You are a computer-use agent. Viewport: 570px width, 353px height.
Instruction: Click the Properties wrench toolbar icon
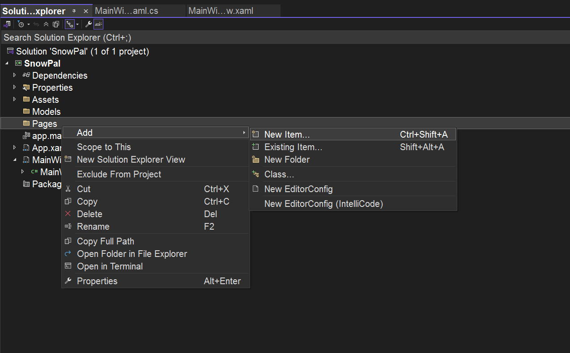click(88, 24)
